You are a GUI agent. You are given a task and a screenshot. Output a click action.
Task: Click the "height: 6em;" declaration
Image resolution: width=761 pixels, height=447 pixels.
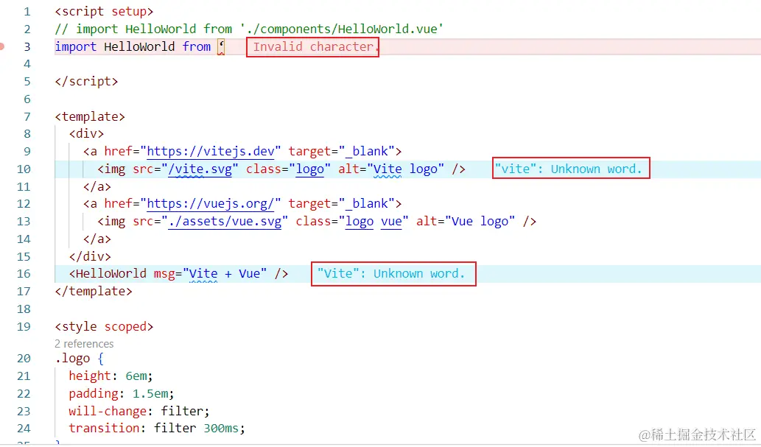(111, 376)
